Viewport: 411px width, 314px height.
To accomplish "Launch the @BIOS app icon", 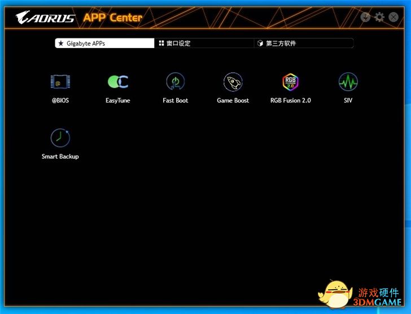I will 60,81.
